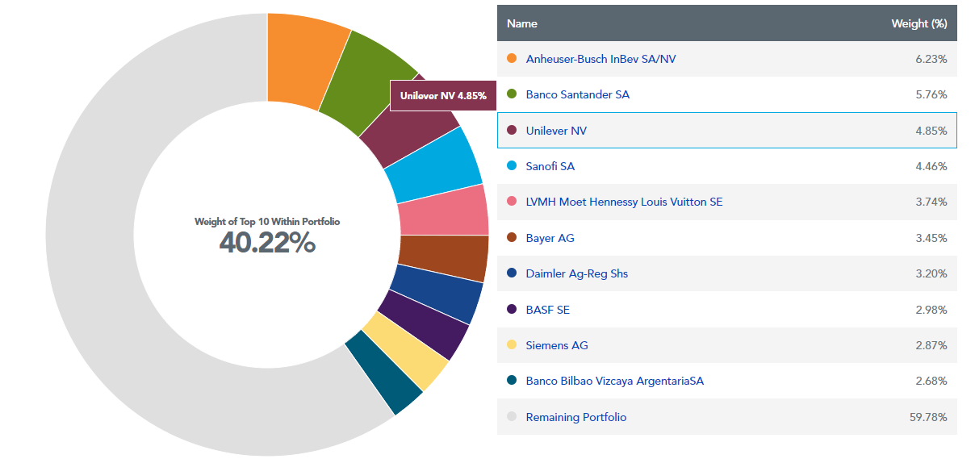Click the yellow legend dot for Siemens AG
Screen dimensions: 975x463
[511, 345]
